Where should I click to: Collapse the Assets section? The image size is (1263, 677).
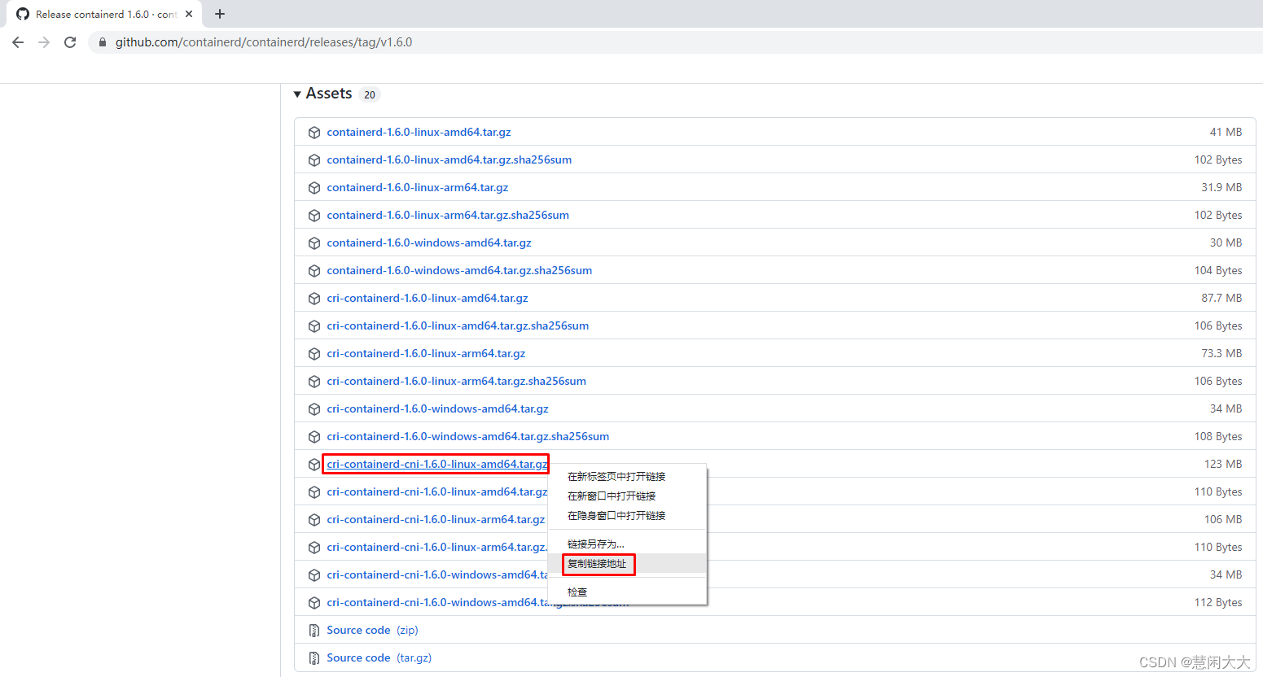click(298, 94)
